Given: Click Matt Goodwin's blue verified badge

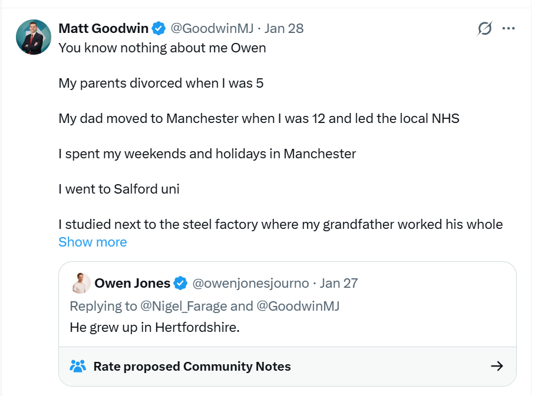Looking at the screenshot, I should (x=159, y=28).
